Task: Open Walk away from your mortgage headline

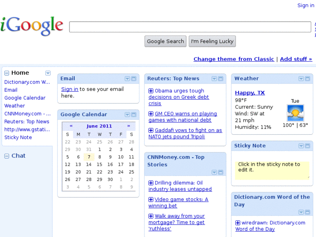Action: coord(176,223)
